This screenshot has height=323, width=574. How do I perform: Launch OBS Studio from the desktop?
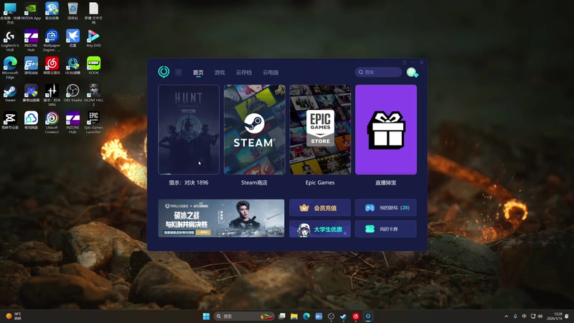pos(72,93)
